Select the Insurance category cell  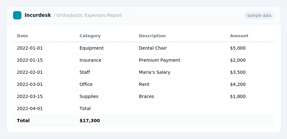point(91,60)
